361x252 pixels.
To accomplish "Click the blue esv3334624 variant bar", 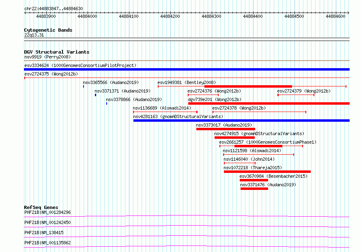I will pyautogui.click(x=187, y=69).
